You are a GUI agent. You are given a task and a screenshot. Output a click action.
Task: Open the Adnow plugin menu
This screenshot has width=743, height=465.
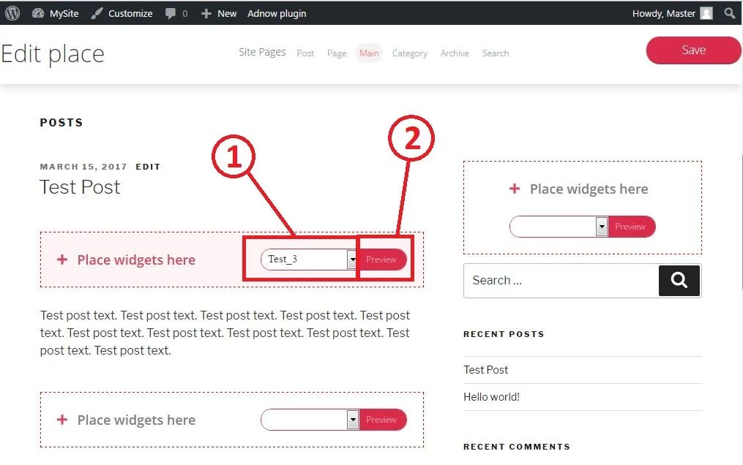tap(276, 12)
